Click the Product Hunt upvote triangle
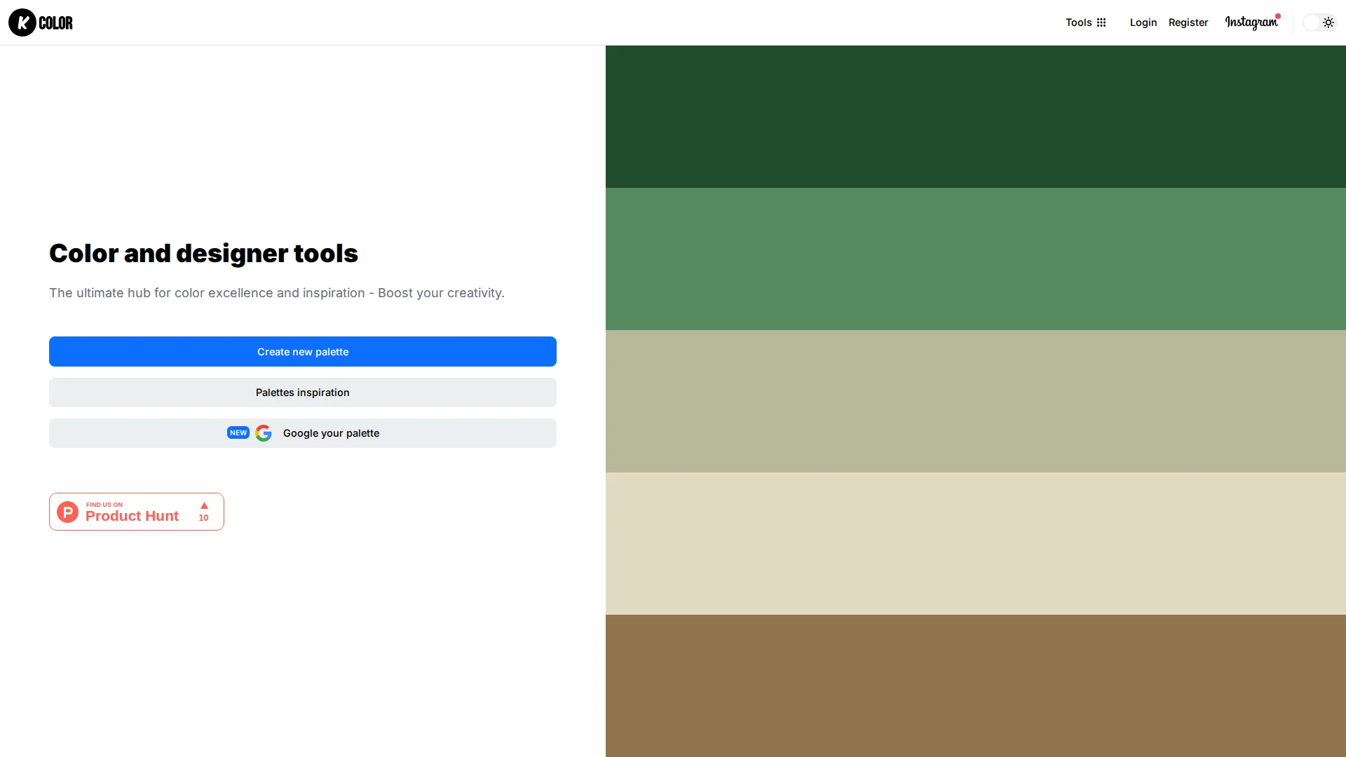Viewport: 1346px width, 757px height. tap(204, 505)
